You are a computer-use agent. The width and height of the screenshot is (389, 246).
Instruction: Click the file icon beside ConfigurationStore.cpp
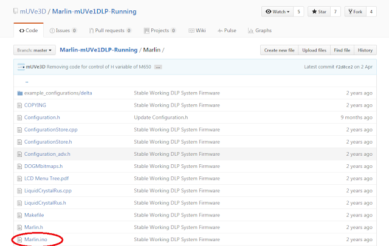(x=19, y=130)
